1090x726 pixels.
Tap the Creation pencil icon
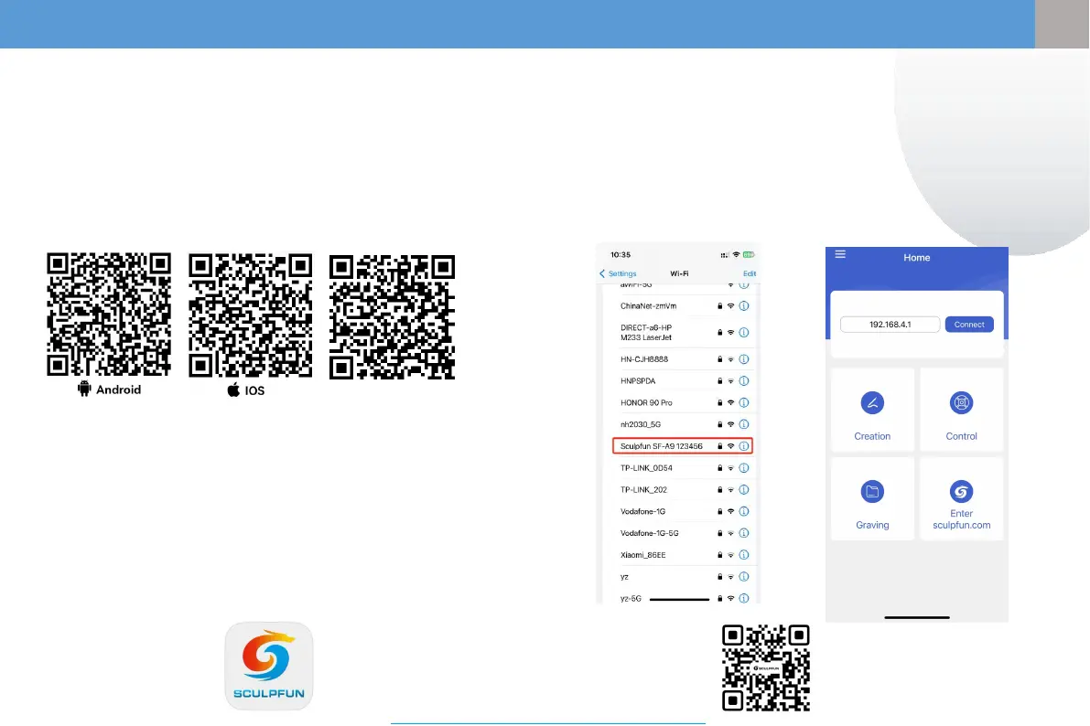[x=871, y=402]
